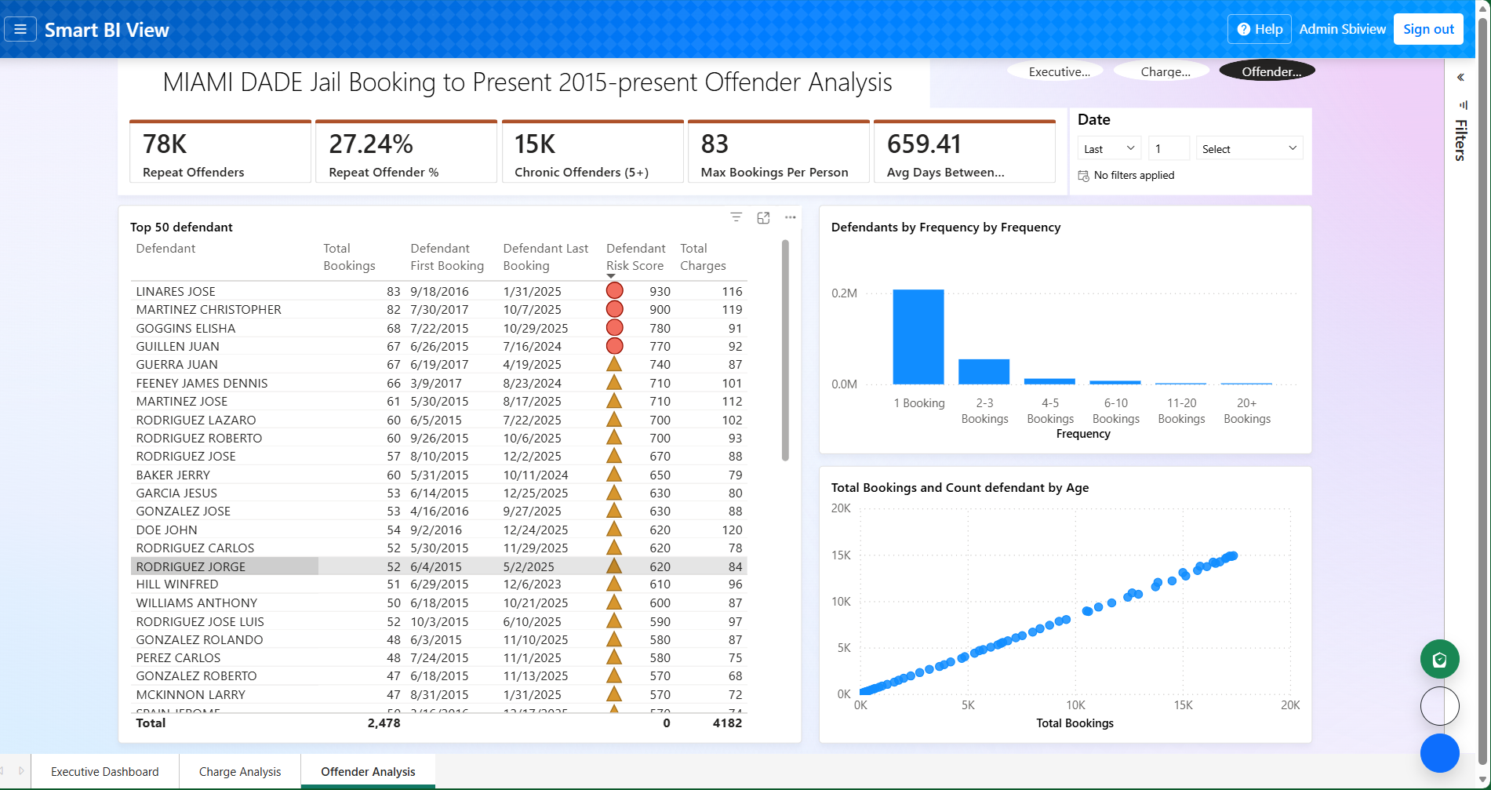The image size is (1491, 790).
Task: Click the funnel icon above the Filters label
Action: 1463,104
